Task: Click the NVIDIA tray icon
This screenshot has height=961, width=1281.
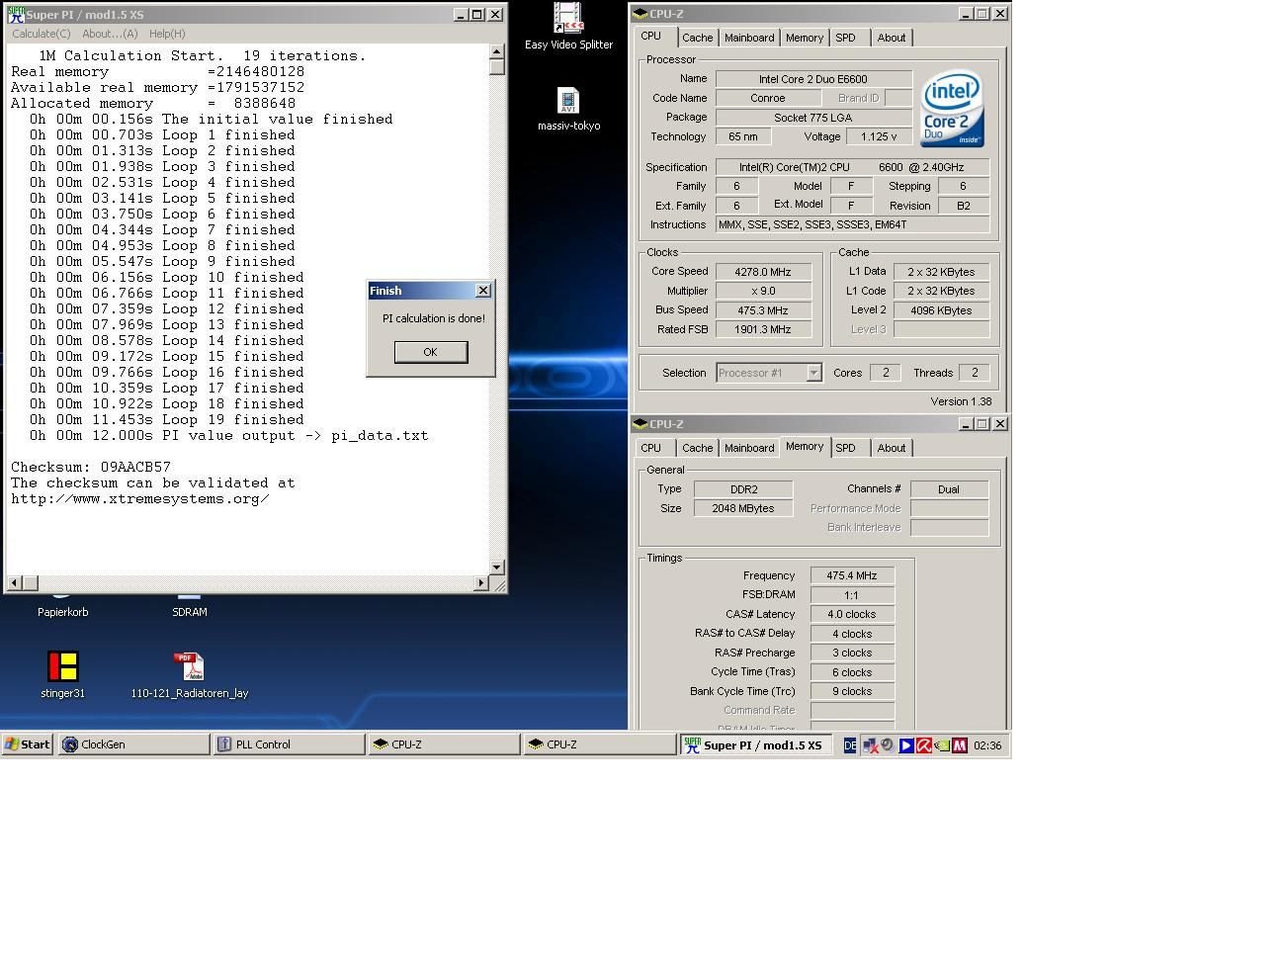Action: point(941,745)
